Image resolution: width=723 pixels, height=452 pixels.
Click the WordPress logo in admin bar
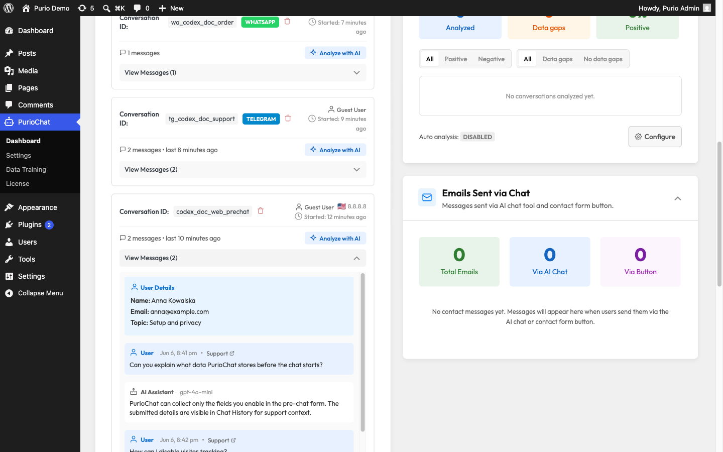[9, 8]
